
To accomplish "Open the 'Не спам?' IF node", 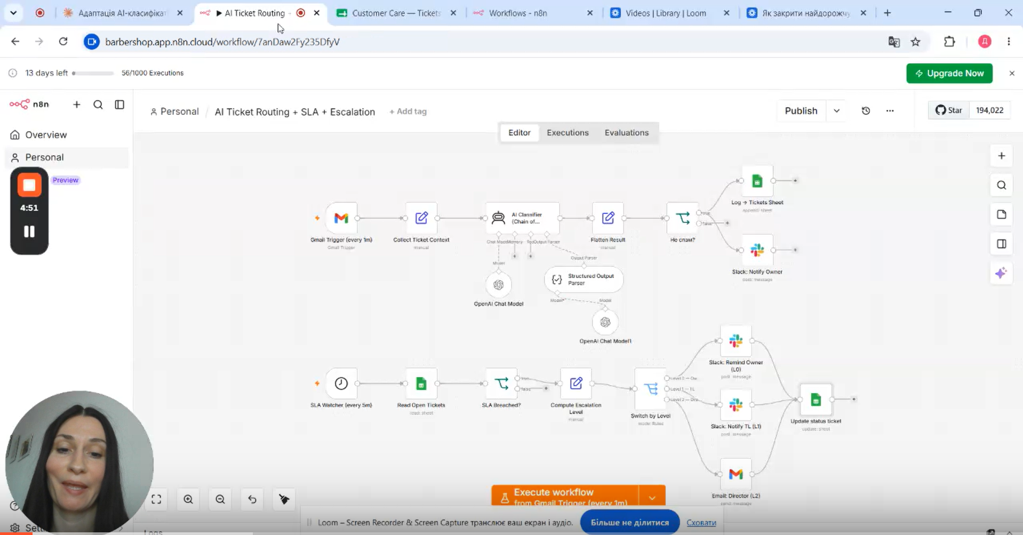I will pos(682,218).
